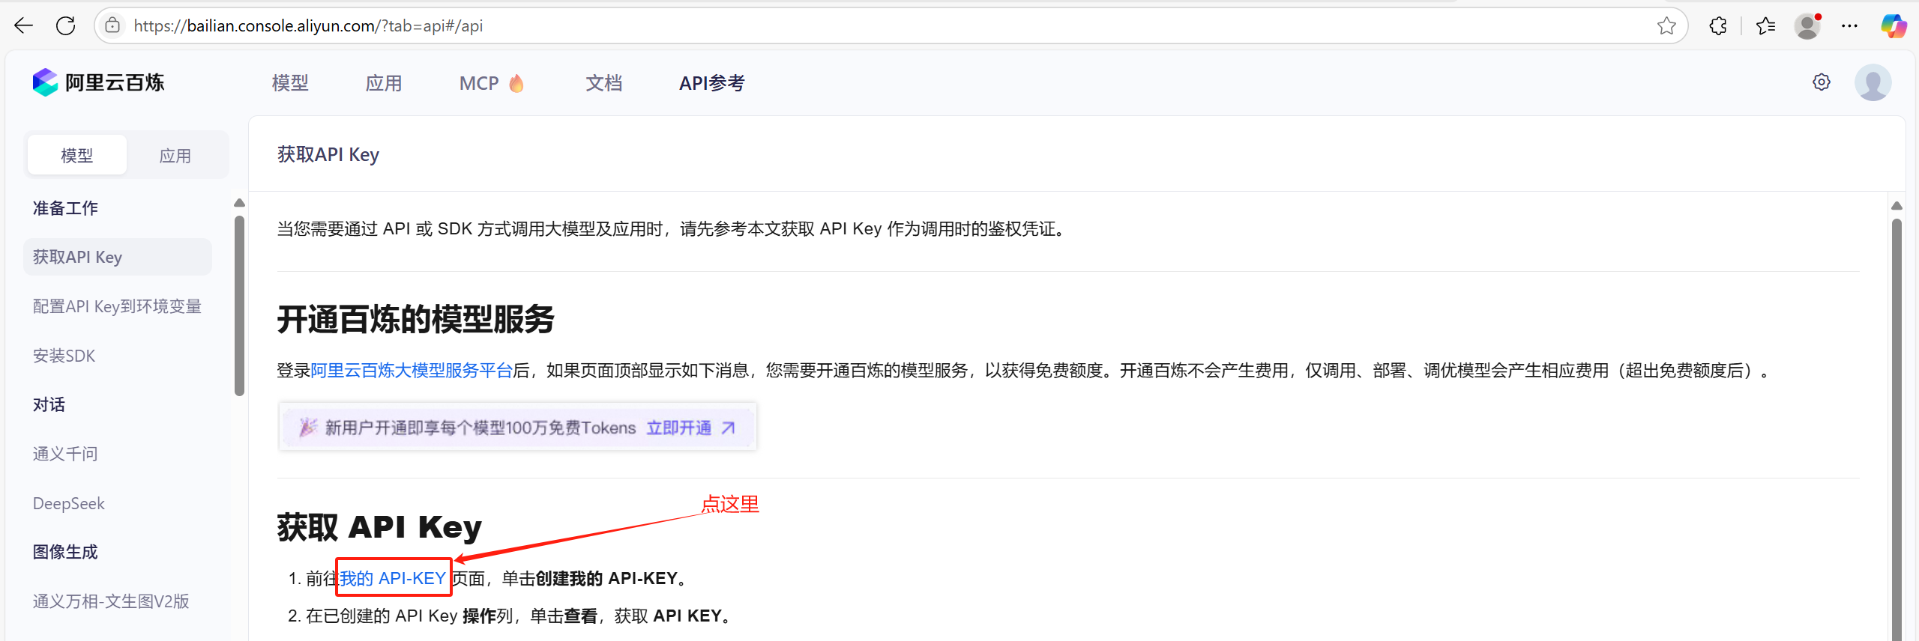The height and width of the screenshot is (641, 1919).
Task: Open 通义千问 sidebar item
Action: [x=65, y=454]
